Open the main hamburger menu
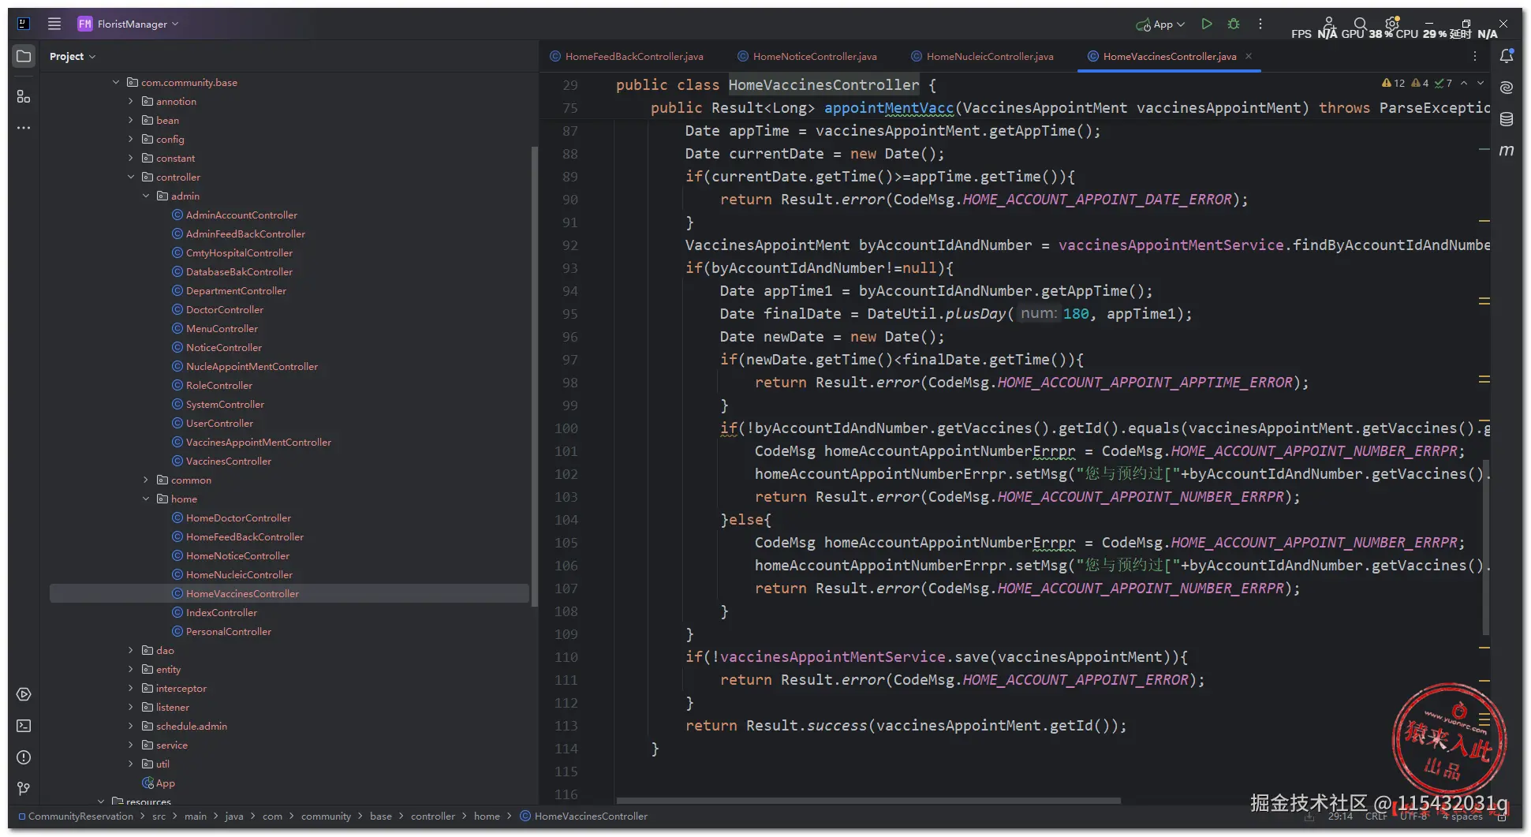Screen dimensions: 1531x837 pyautogui.click(x=54, y=24)
